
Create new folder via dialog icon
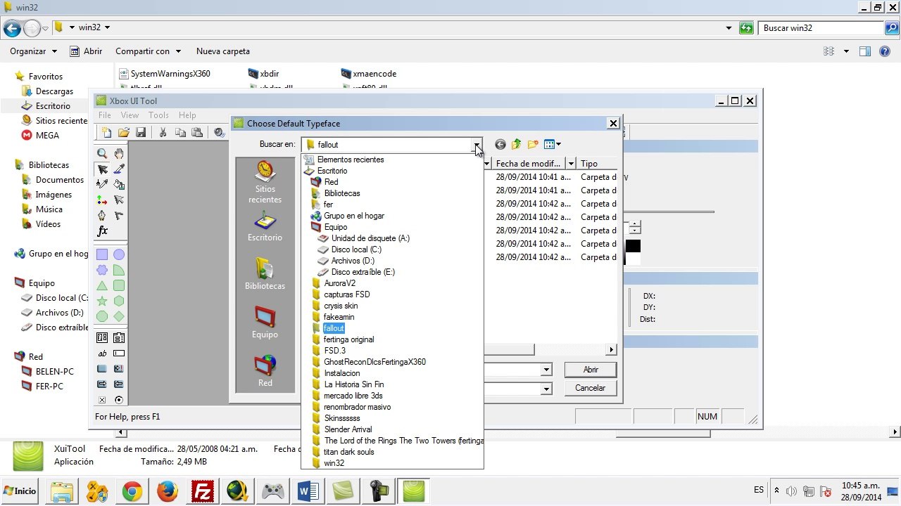[533, 145]
